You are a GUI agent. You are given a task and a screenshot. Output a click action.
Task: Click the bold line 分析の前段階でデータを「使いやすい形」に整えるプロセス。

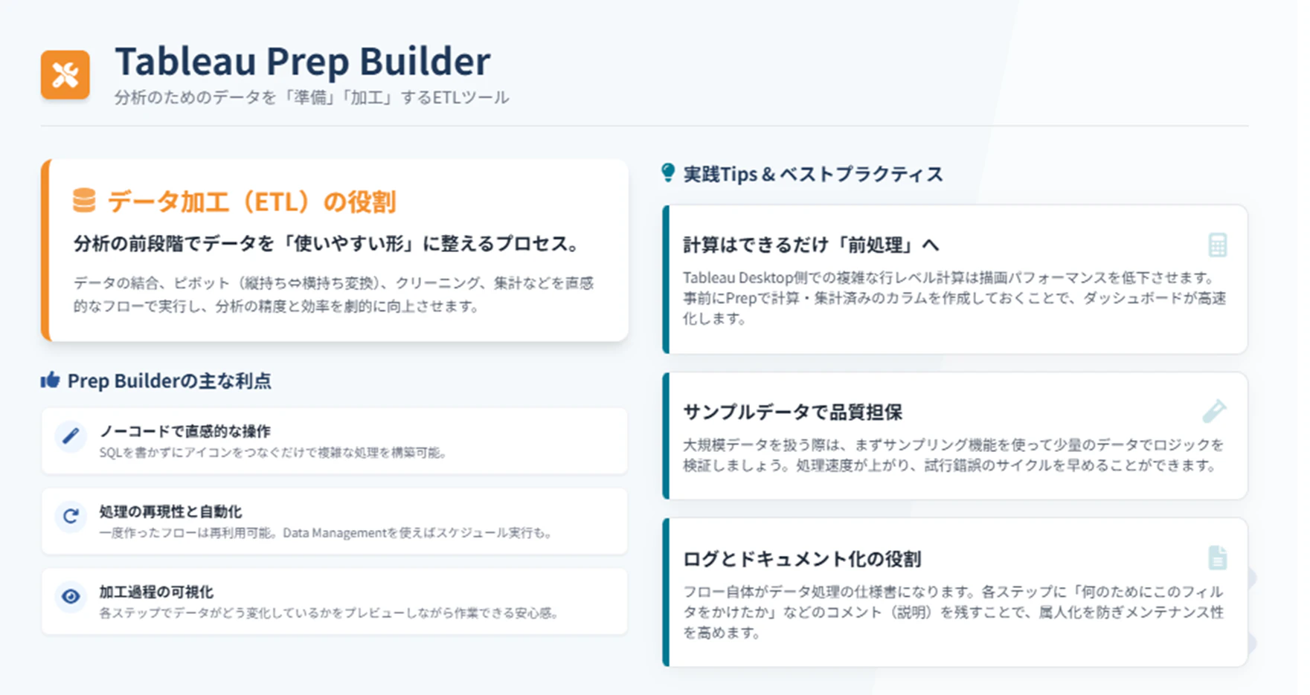click(x=327, y=244)
